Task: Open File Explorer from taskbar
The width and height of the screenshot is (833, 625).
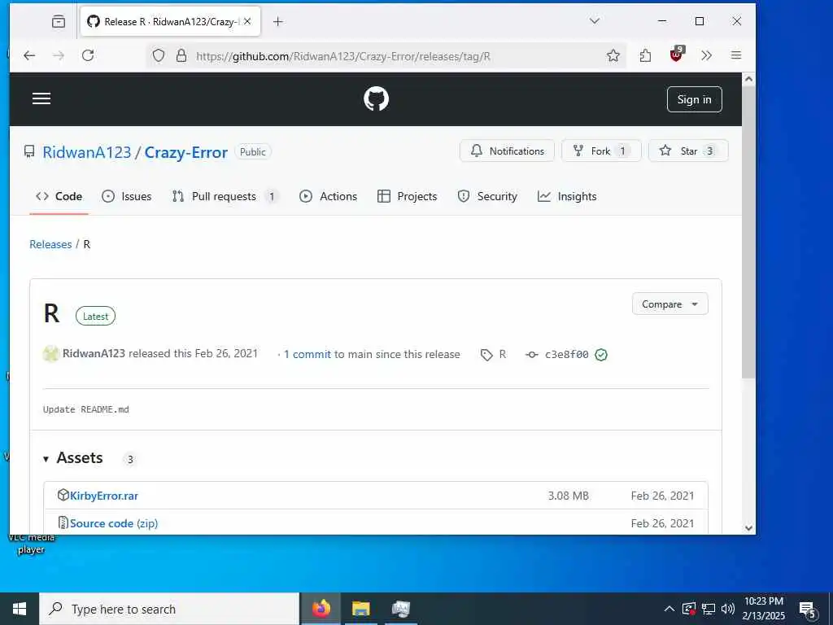Action: [360, 609]
